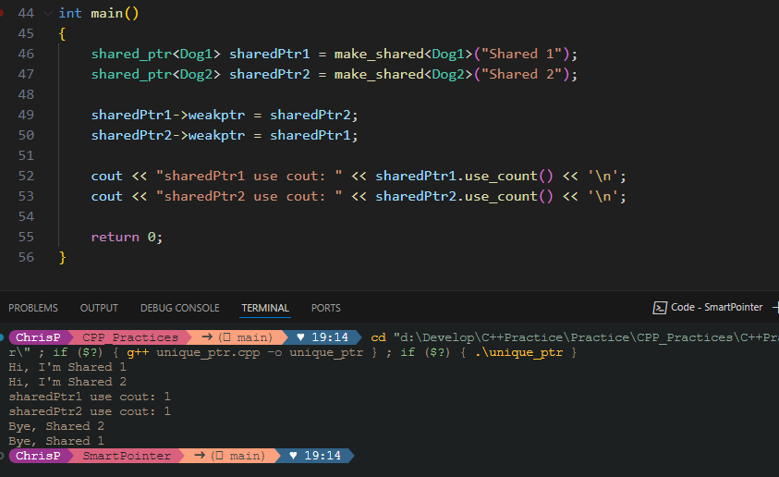Click 'sharedPtr1' variable on line 46
The width and height of the screenshot is (779, 477).
(269, 54)
